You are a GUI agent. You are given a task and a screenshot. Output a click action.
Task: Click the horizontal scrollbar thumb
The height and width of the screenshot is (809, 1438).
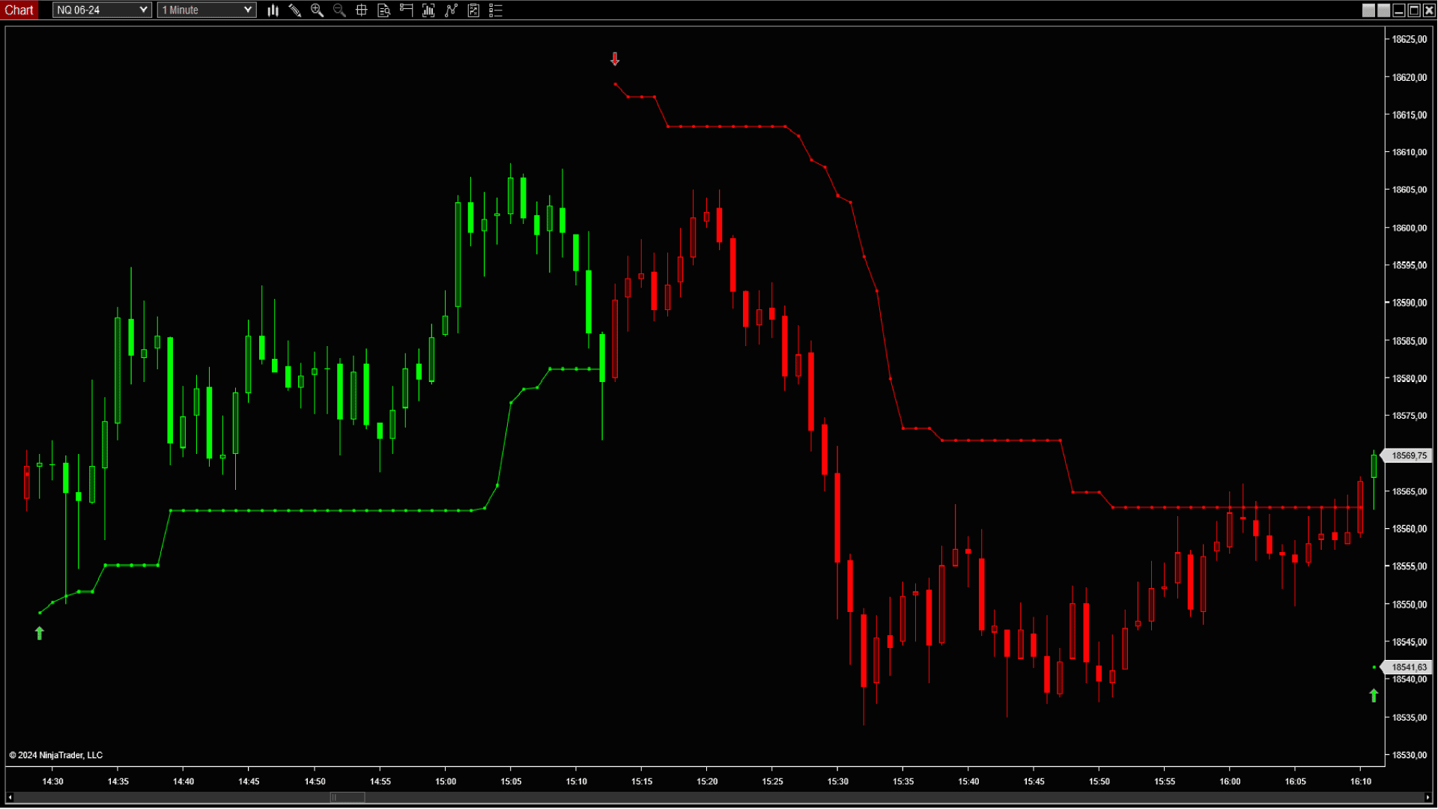pyautogui.click(x=348, y=797)
